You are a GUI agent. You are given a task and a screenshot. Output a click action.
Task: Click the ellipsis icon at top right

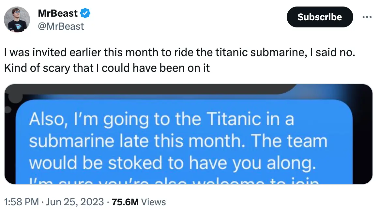[367, 17]
